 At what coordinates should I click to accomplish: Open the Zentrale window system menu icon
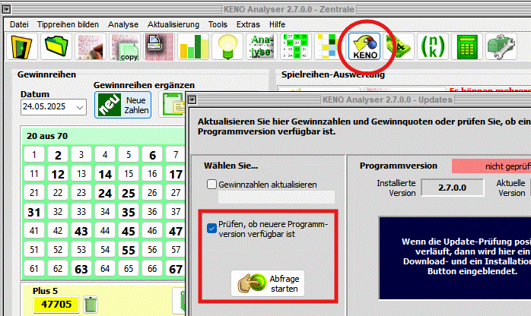6,9
